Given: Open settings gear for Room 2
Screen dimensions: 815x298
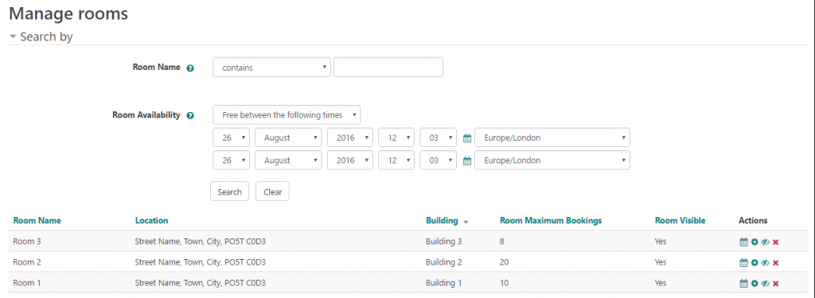Looking at the screenshot, I should pos(755,263).
